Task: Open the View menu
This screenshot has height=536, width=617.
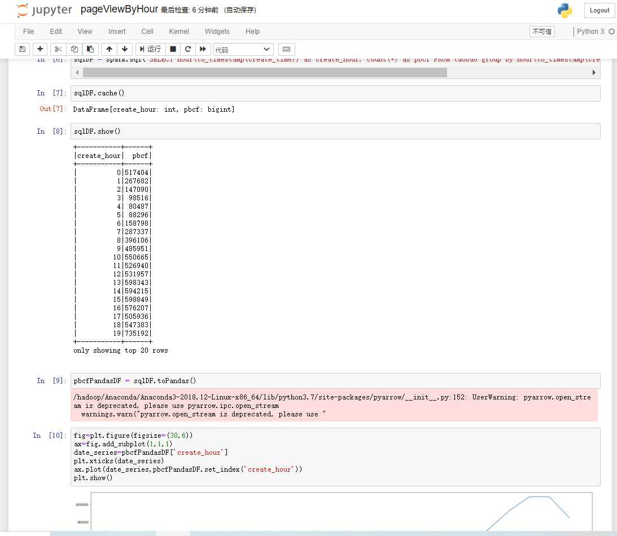Action: pyautogui.click(x=85, y=32)
